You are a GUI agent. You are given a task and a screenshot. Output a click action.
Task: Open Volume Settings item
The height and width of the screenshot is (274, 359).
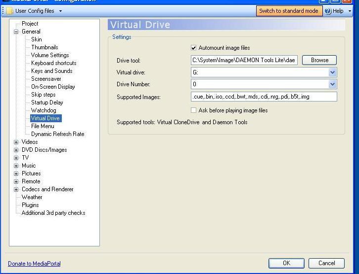point(50,55)
